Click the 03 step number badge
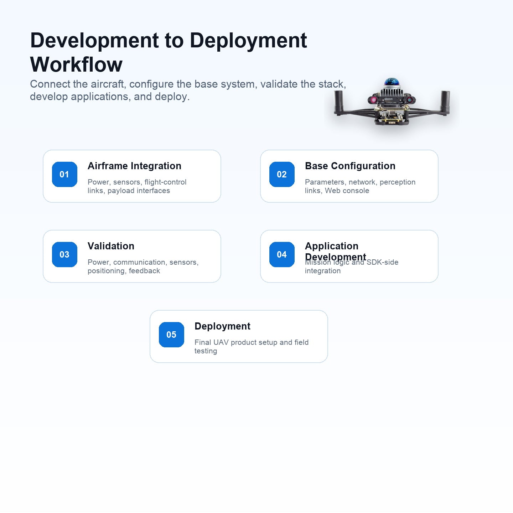This screenshot has height=513, width=513. 64,254
